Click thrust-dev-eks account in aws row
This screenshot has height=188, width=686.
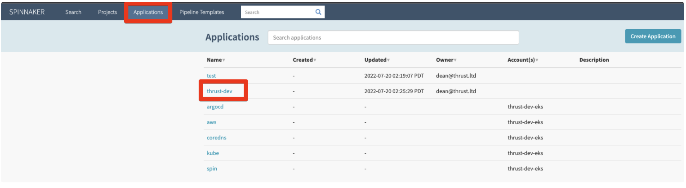tap(526, 122)
